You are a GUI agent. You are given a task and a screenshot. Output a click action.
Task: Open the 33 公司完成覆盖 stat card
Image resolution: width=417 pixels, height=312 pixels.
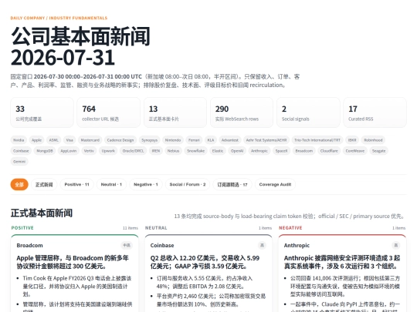[x=42, y=112]
